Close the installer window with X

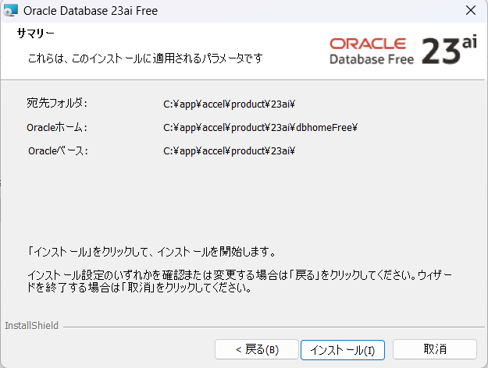[469, 11]
